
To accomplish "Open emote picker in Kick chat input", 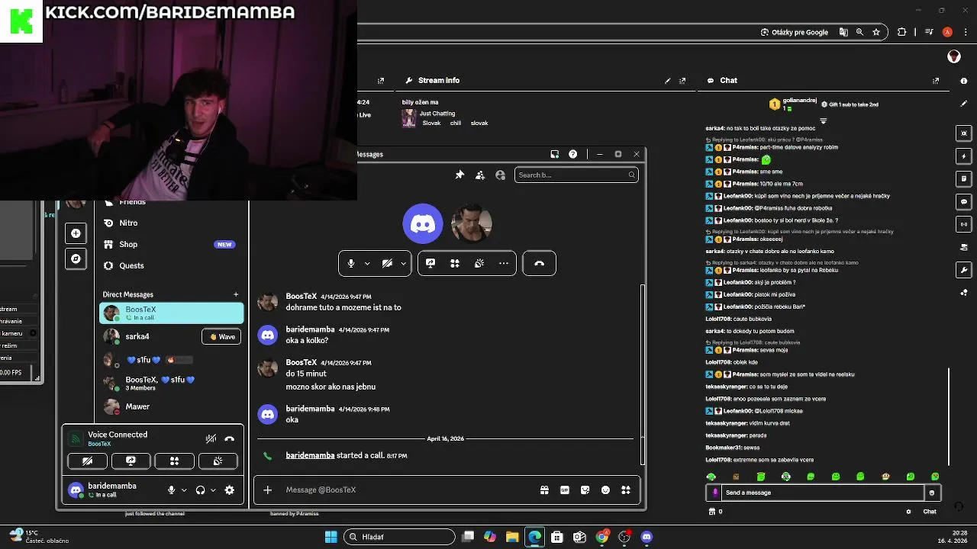I will click(x=931, y=493).
